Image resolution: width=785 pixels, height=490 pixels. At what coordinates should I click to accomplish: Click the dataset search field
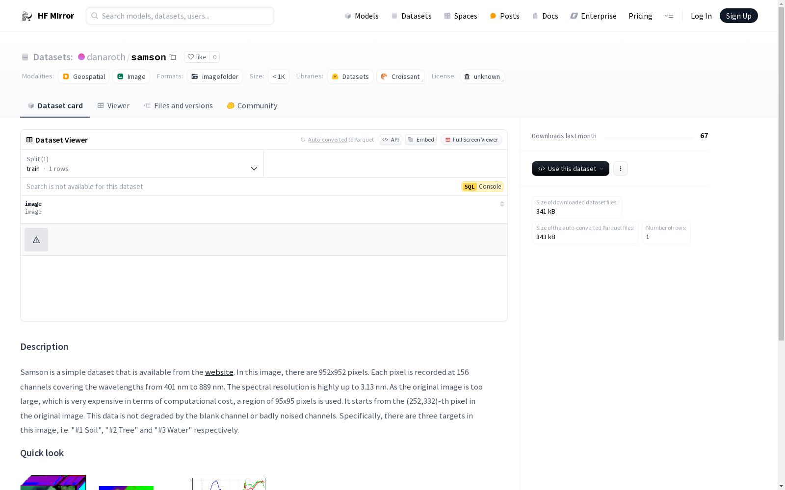click(x=240, y=187)
